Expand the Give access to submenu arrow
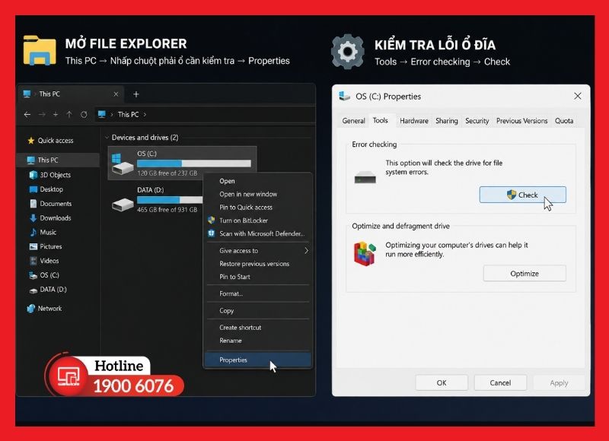The width and height of the screenshot is (609, 441). [306, 251]
